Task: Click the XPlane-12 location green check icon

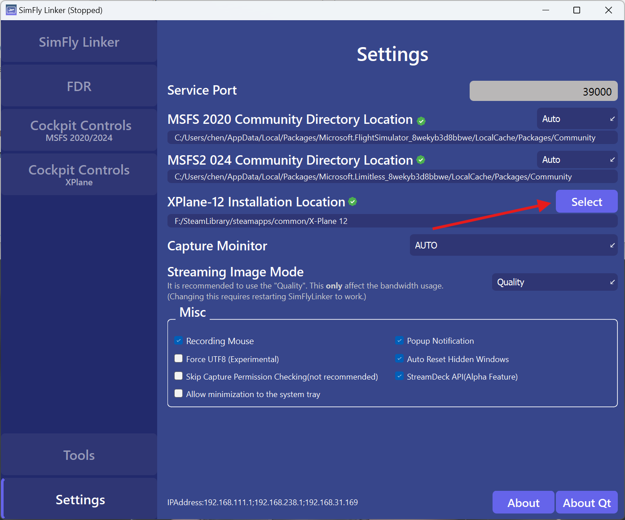Action: pos(352,202)
